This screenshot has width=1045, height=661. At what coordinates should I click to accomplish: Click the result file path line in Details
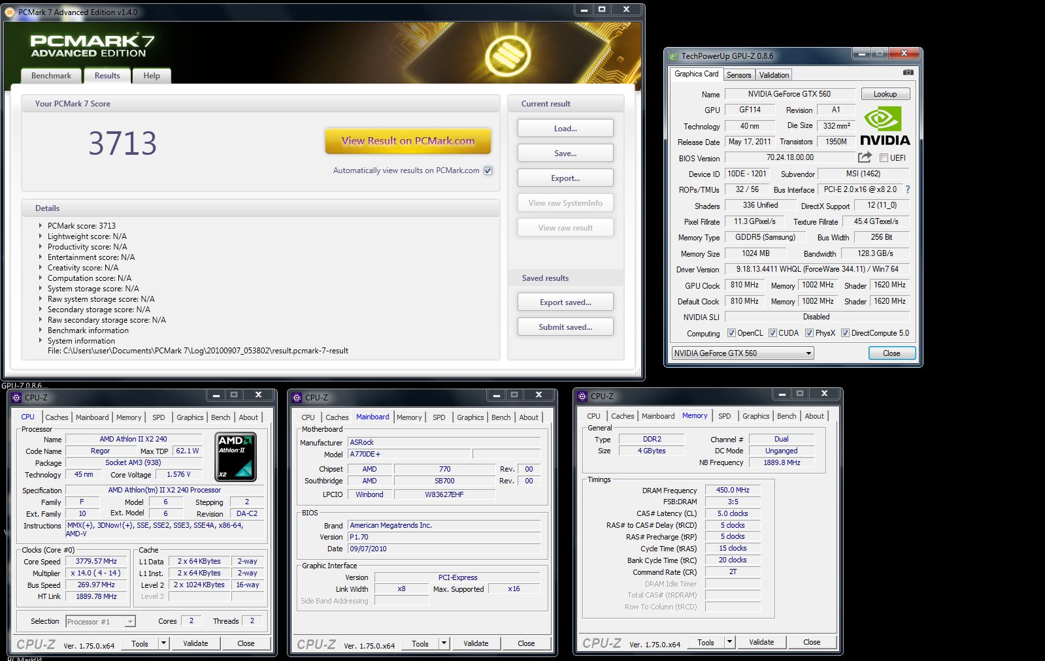(198, 351)
